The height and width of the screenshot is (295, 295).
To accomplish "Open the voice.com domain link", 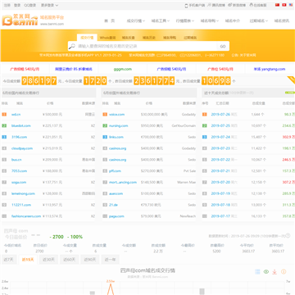I will pos(116,115).
